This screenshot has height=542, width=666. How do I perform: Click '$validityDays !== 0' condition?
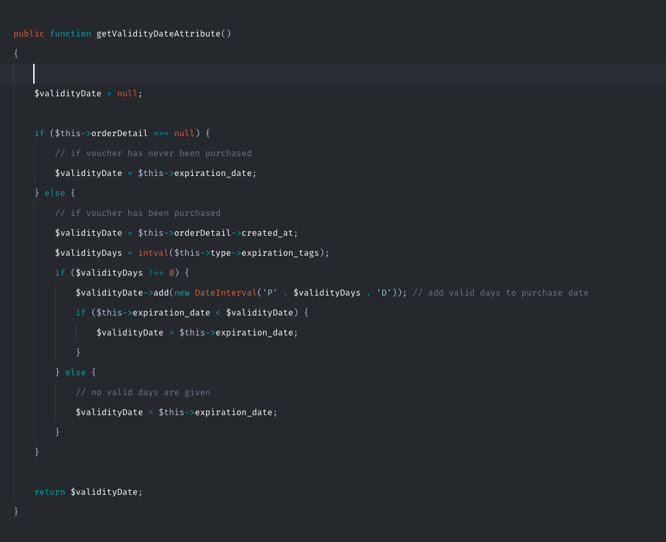click(125, 273)
